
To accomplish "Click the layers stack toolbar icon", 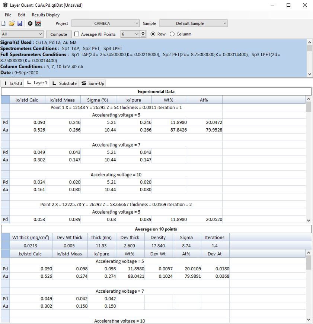I will coord(30,23).
